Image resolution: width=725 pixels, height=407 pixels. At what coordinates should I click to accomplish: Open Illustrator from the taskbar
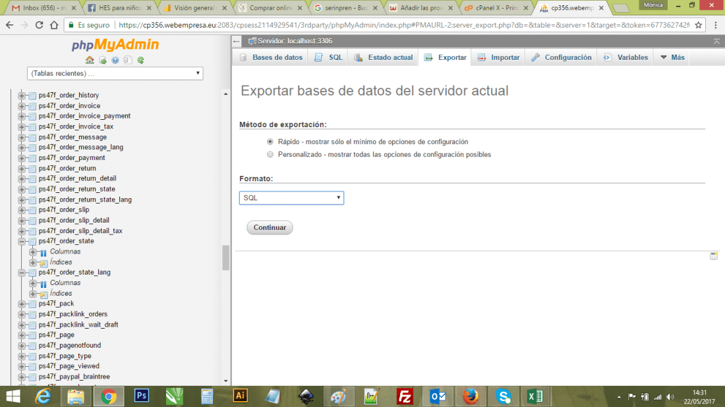click(240, 396)
